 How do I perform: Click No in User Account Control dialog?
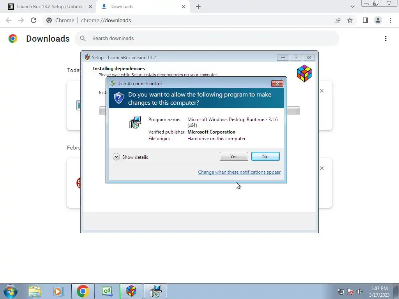(x=265, y=157)
